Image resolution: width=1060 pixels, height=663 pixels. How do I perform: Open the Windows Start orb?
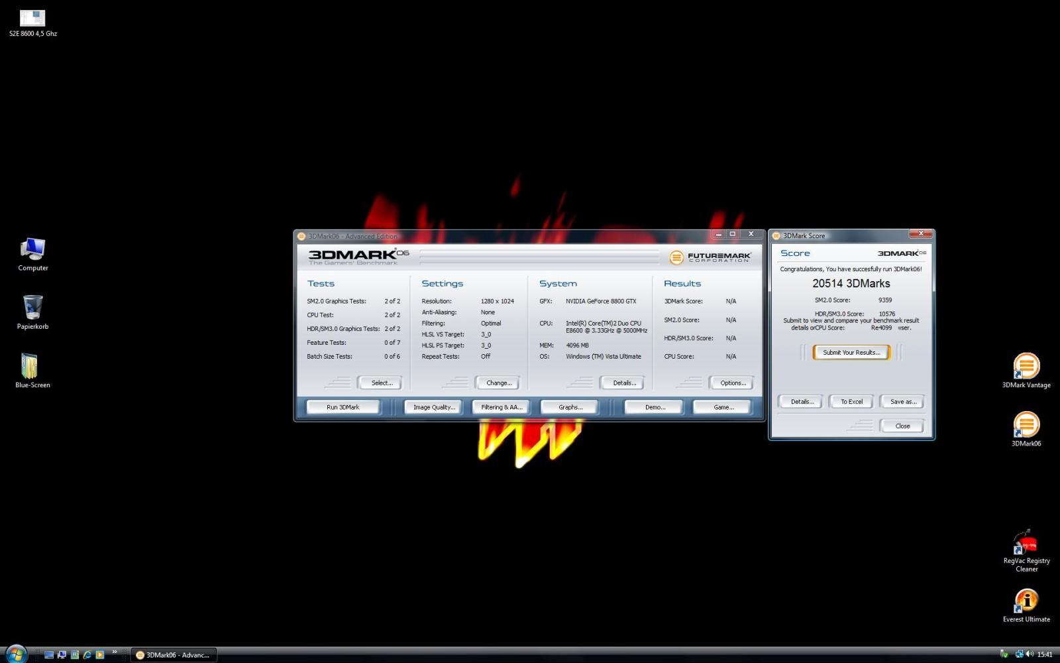(15, 654)
